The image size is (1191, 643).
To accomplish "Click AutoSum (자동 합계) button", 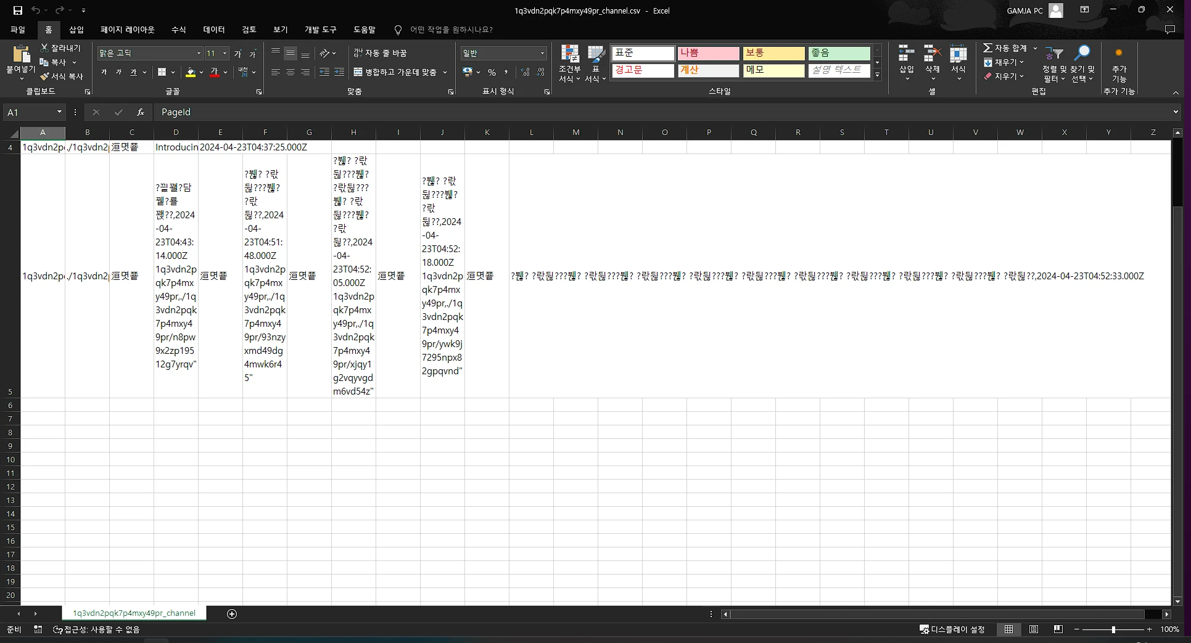I will point(1005,48).
